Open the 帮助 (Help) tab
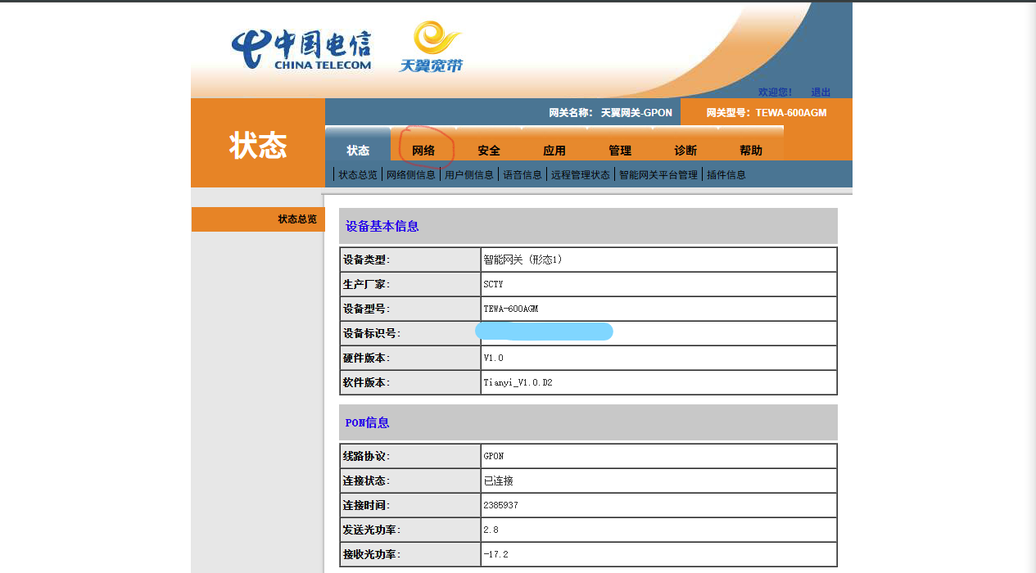 pyautogui.click(x=749, y=150)
